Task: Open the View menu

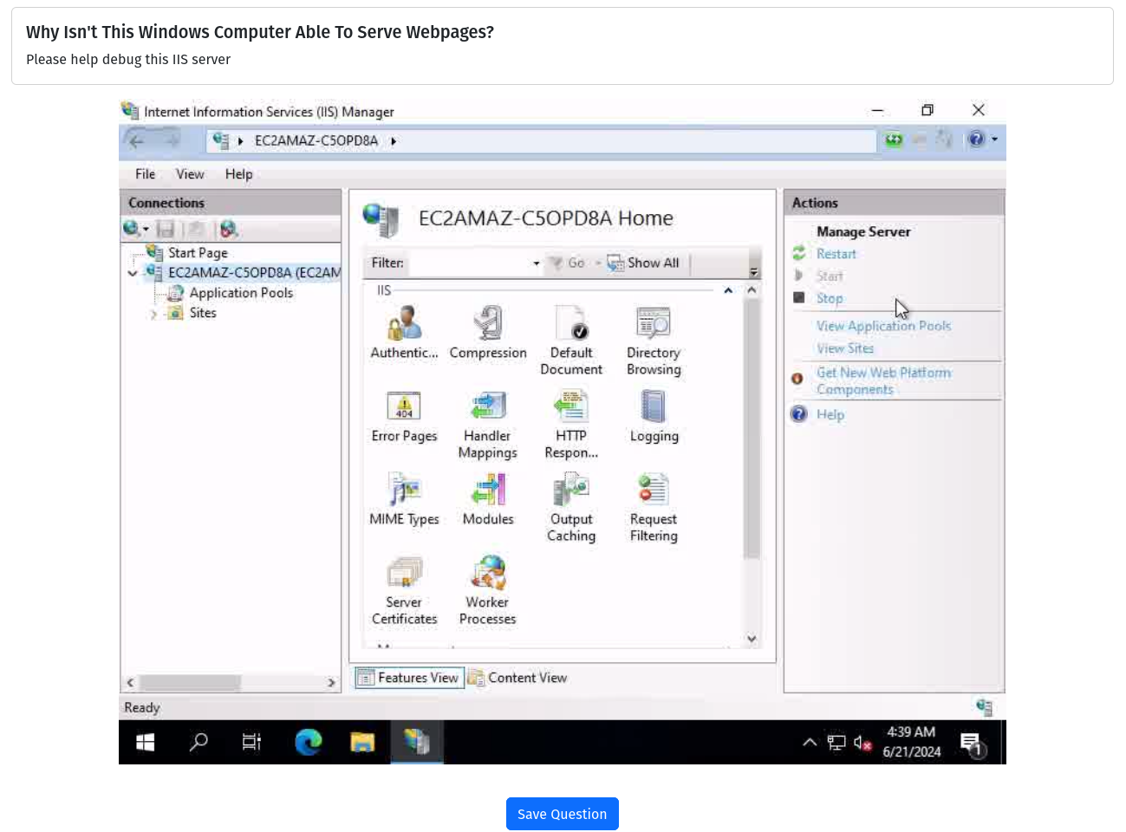Action: tap(190, 174)
